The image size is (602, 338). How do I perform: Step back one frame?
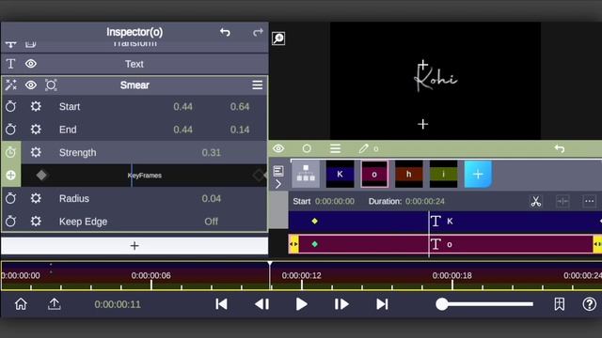click(262, 304)
